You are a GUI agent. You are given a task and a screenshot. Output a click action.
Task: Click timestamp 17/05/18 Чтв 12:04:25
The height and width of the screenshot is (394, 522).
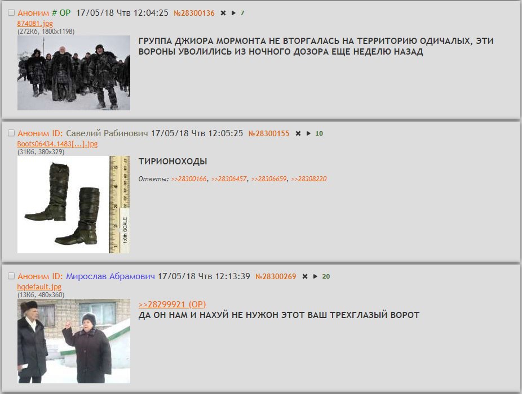click(122, 13)
